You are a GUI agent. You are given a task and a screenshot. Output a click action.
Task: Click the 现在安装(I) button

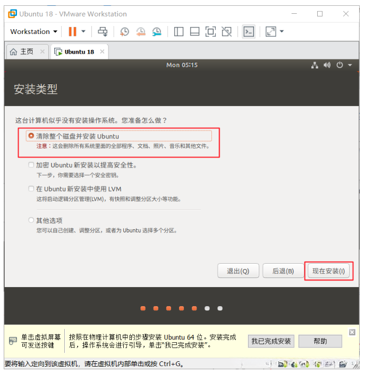[x=328, y=271]
